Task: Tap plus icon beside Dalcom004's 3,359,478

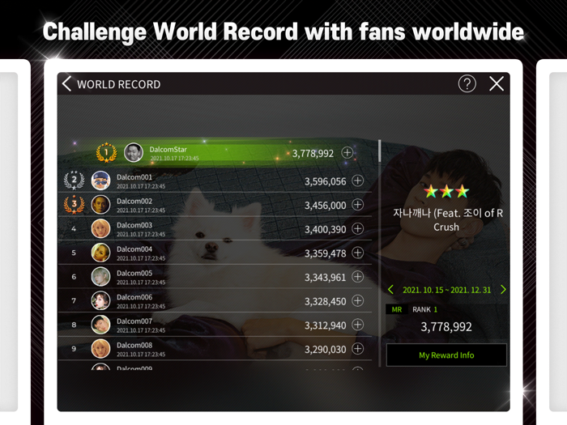Action: (358, 253)
